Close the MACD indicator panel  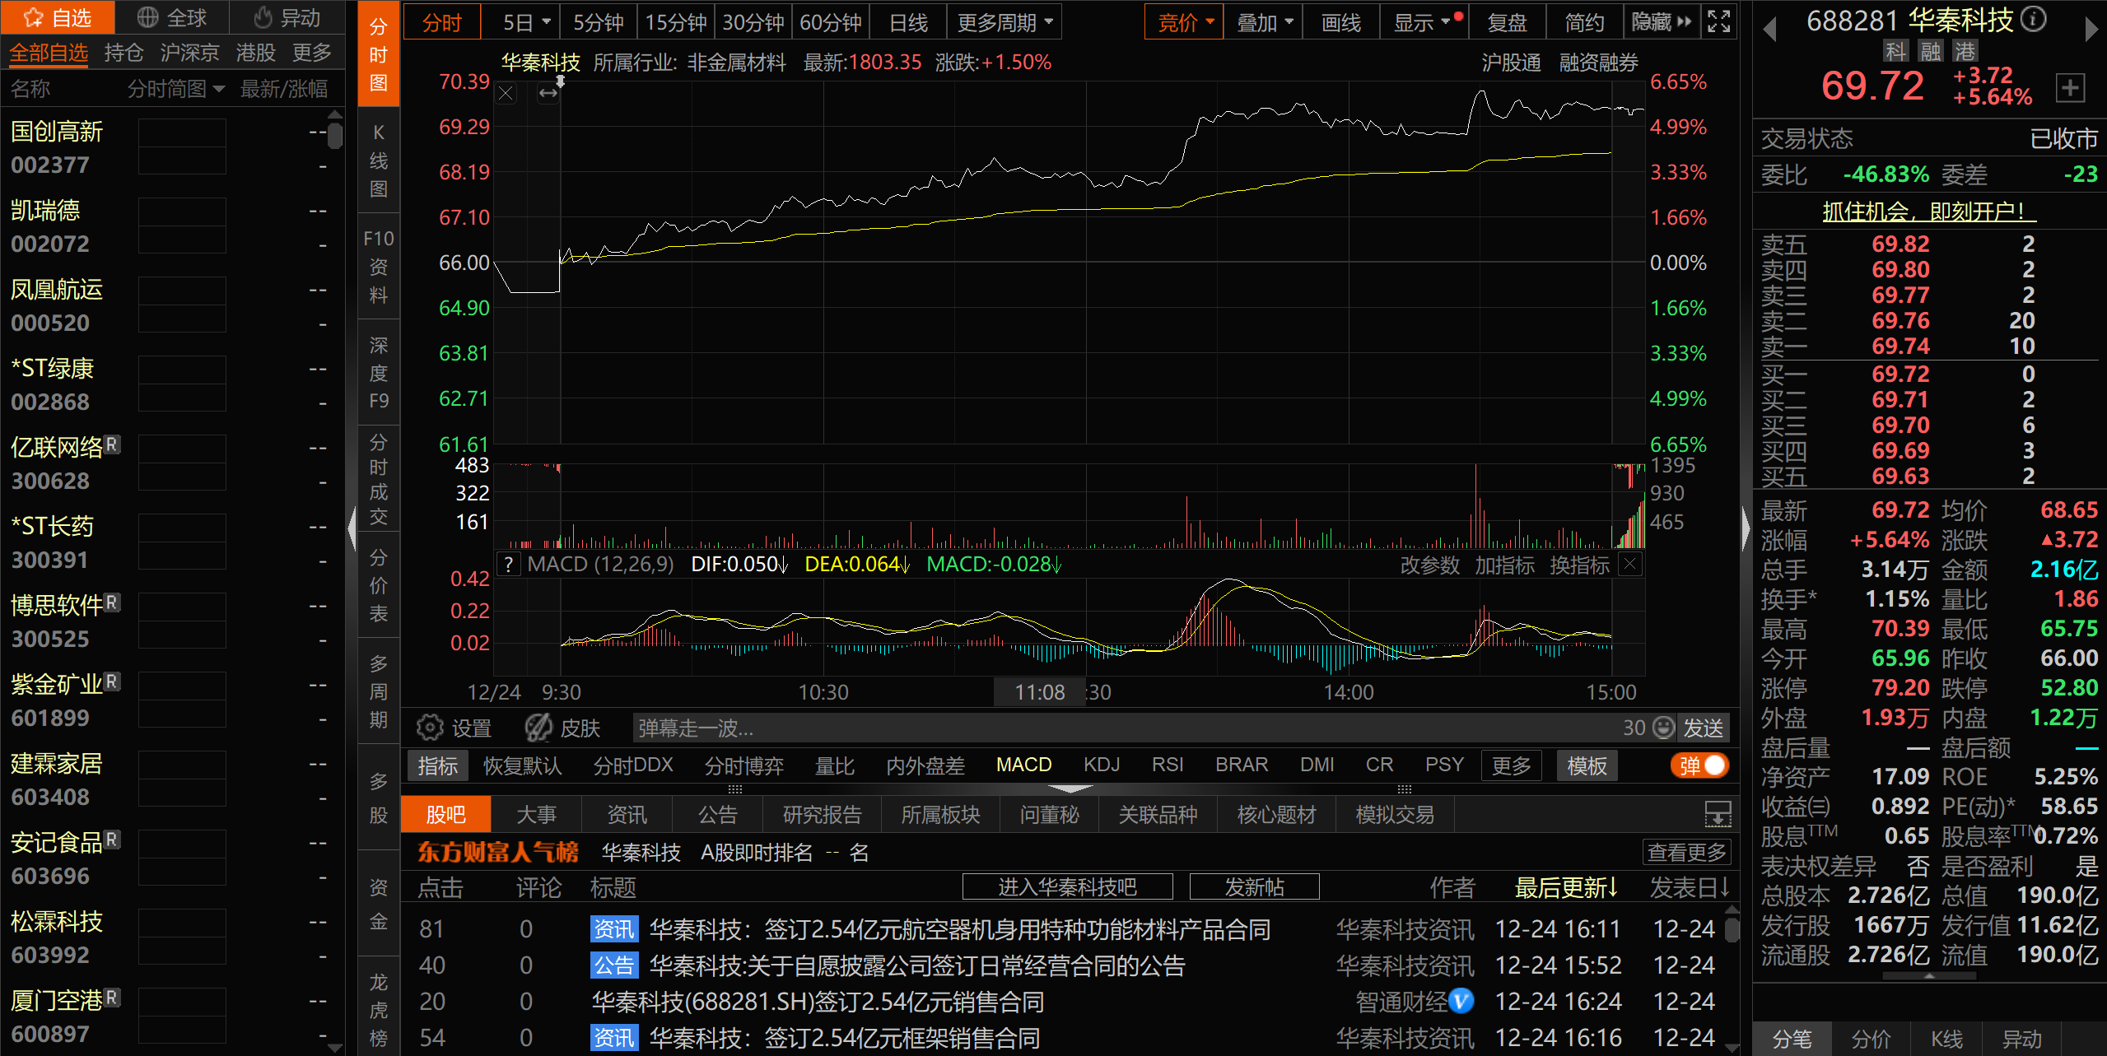tap(1630, 565)
